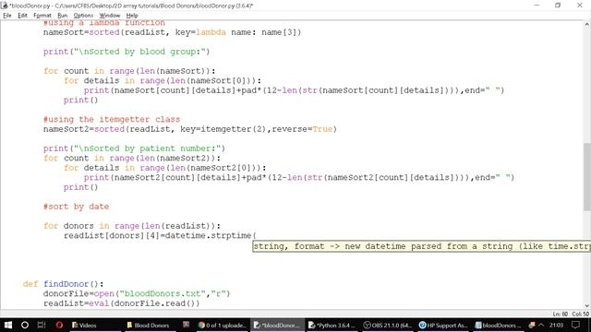Switch to the HP Support Assistant taskbar window
This screenshot has height=332, width=591.
pos(442,325)
